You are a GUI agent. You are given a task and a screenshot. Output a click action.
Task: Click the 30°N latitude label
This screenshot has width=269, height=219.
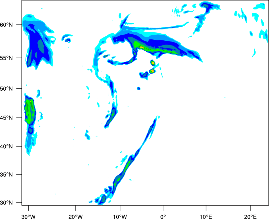click(6, 203)
